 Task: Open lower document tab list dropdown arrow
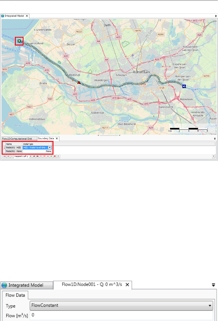coord(213,285)
